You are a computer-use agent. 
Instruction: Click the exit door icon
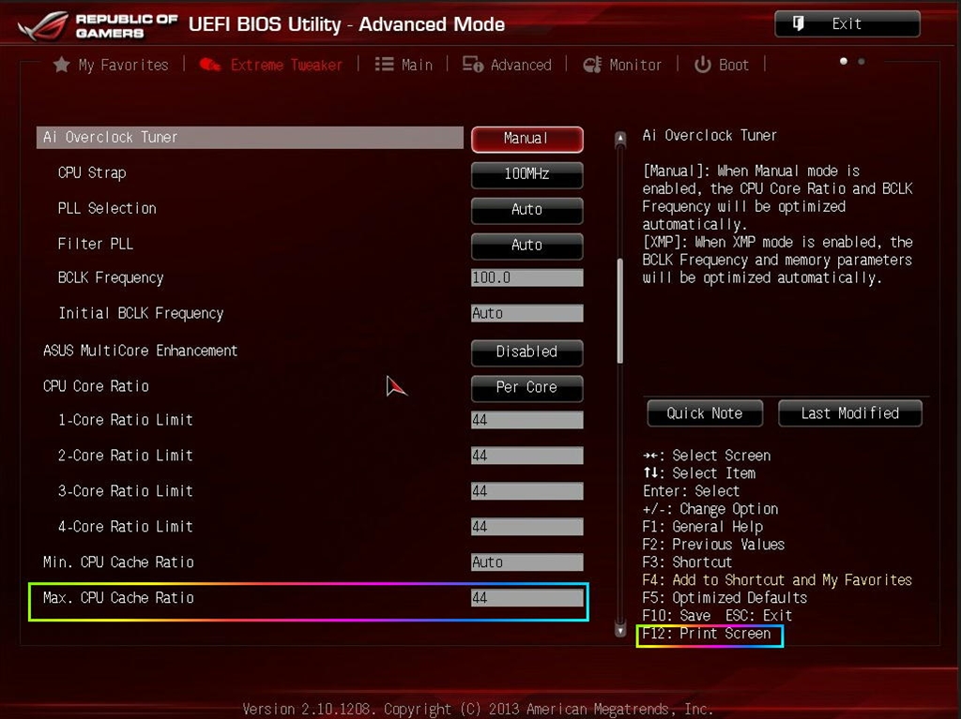798,23
